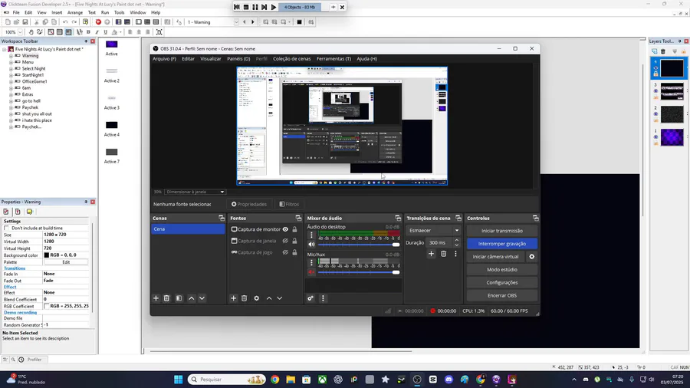The width and height of the screenshot is (690, 388).
Task: Delete layer in Layers Toolbar
Action: 663,51
